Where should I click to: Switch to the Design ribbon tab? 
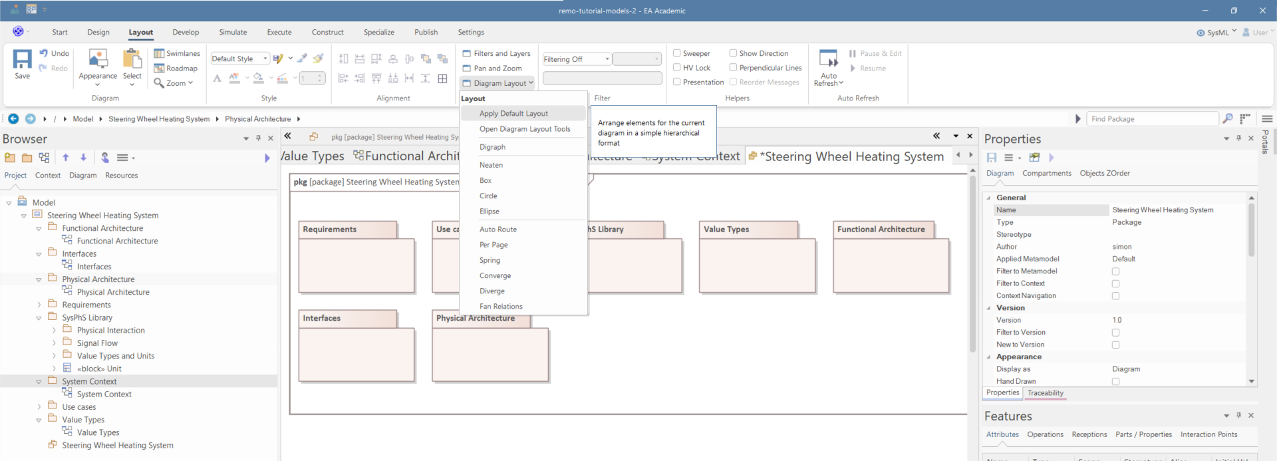click(98, 32)
